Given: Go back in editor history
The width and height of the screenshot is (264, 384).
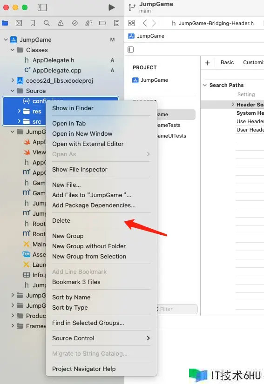Looking at the screenshot, I should click(145, 23).
